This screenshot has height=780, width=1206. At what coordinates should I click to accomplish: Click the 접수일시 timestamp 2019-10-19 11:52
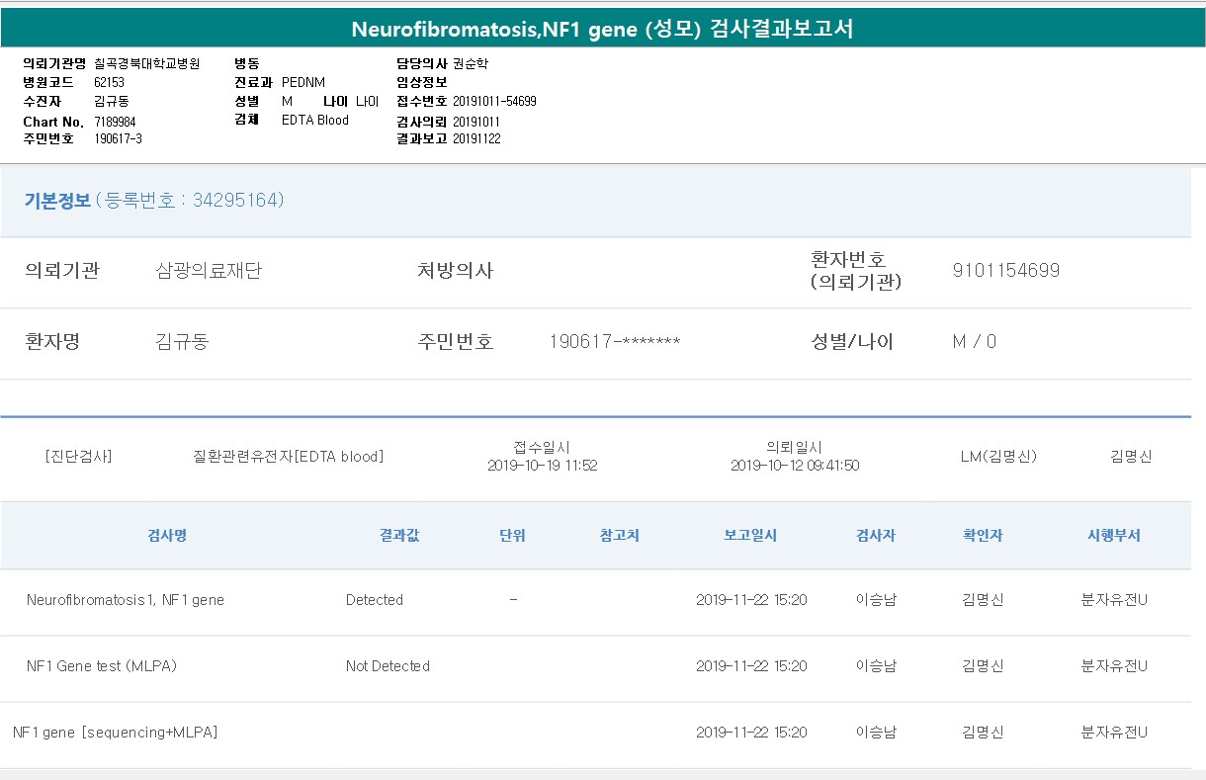pyautogui.click(x=542, y=466)
